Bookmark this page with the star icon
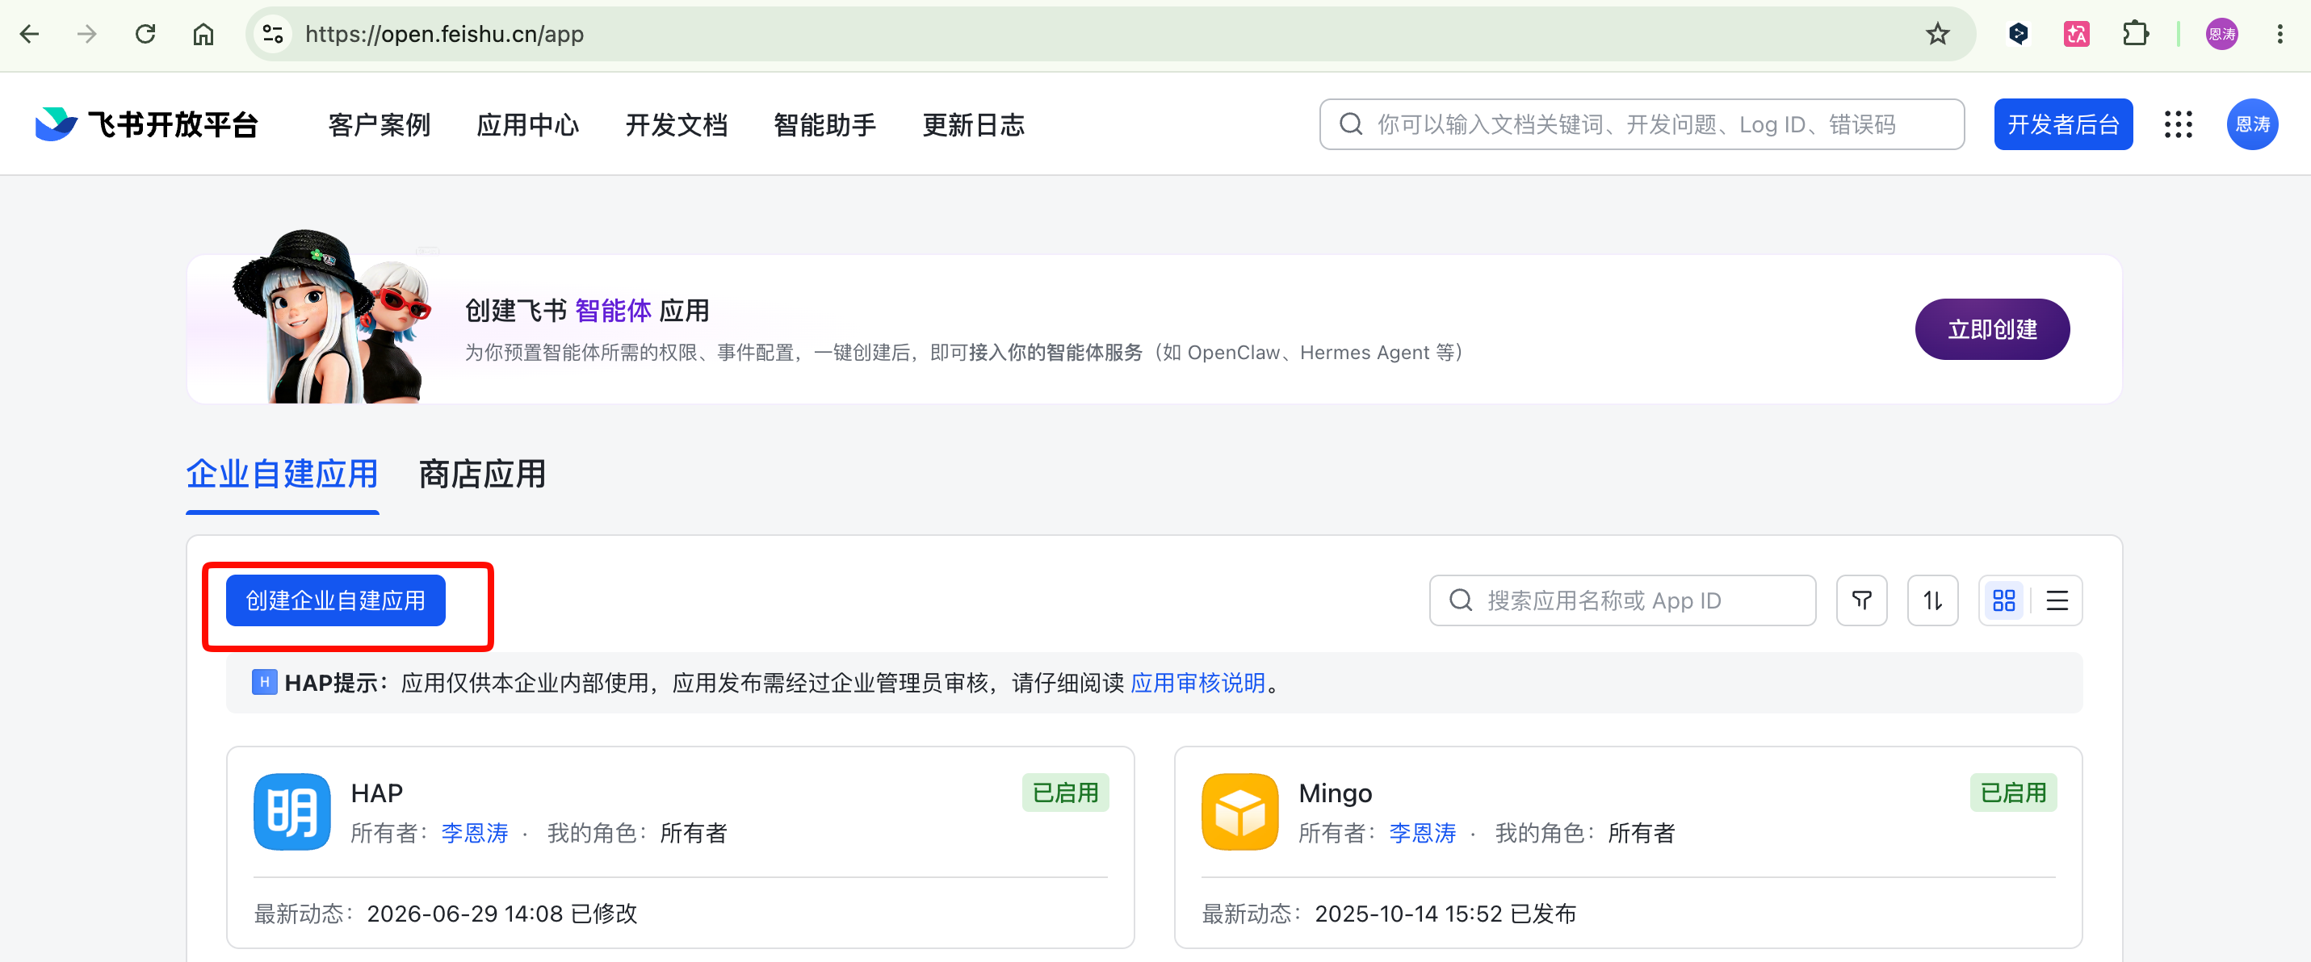The image size is (2311, 962). point(1938,34)
